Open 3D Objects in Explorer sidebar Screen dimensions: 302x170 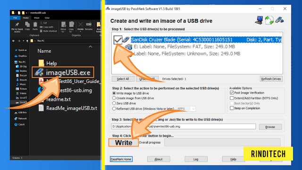pos(21,67)
